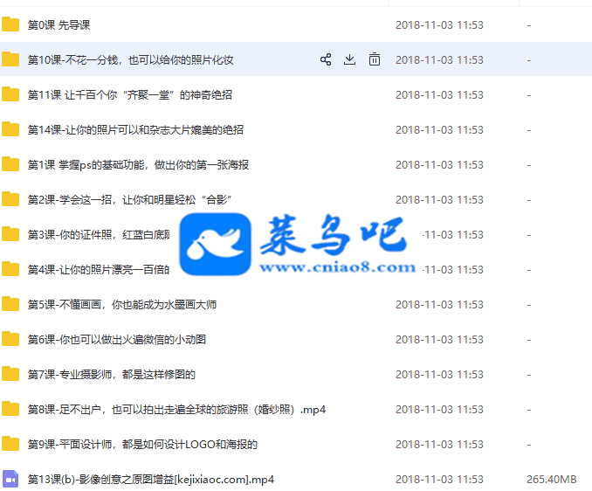Screen dimensions: 592x491
Task: Open 第11课 让千百个你 folder name
Action: (130, 95)
